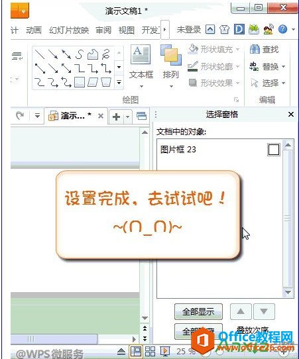This screenshot has height=359, width=299.
Task: Open the mail envelope icon
Action: [254, 29]
